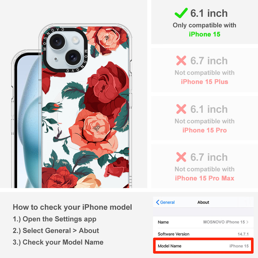Click the How to check your iPhone model heading
Screen dimensions: 258x258
72,207
